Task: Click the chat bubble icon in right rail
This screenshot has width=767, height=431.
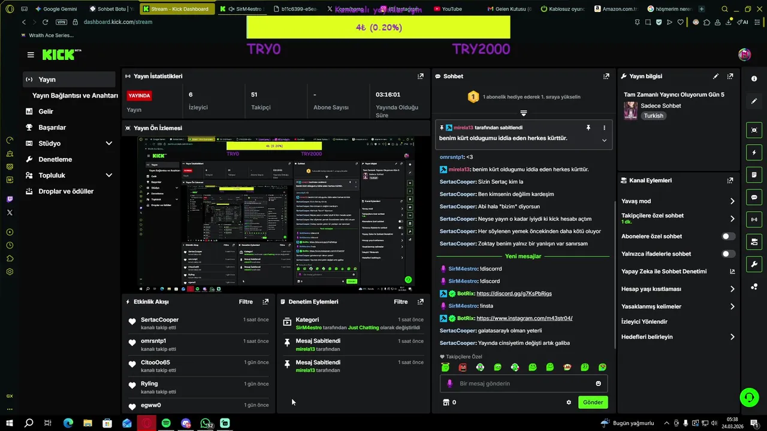Action: tap(754, 197)
